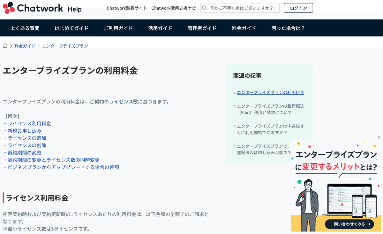Focus the help search field
Screen dimensions: 383x234
click(240, 8)
